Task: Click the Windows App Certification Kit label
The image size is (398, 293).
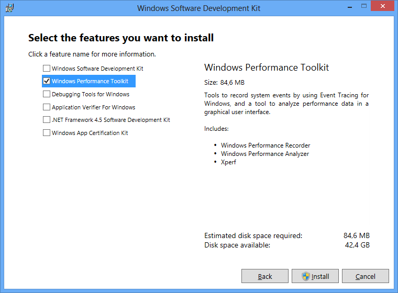Action: (90, 133)
